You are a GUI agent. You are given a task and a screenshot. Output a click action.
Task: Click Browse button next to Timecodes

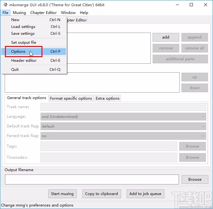[193, 157]
